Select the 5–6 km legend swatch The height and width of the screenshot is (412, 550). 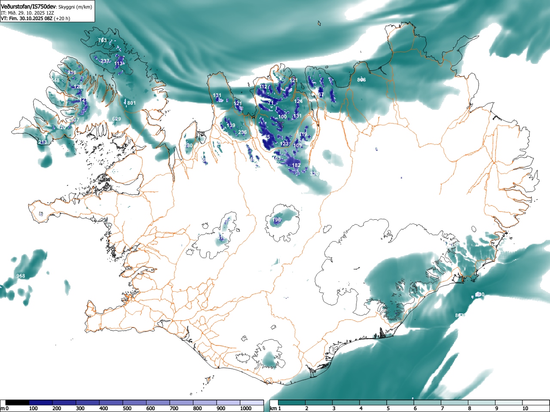[401, 403]
